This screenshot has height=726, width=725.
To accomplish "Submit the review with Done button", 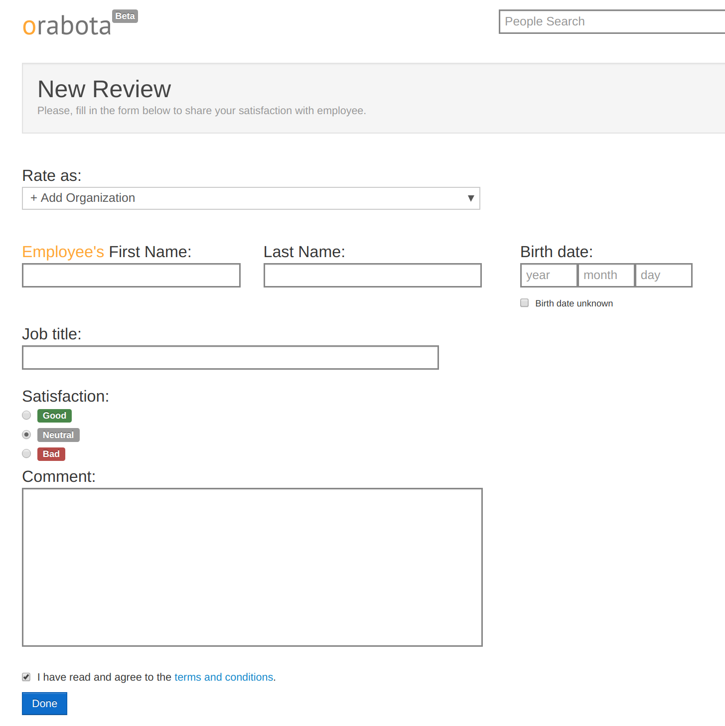I will 44,704.
